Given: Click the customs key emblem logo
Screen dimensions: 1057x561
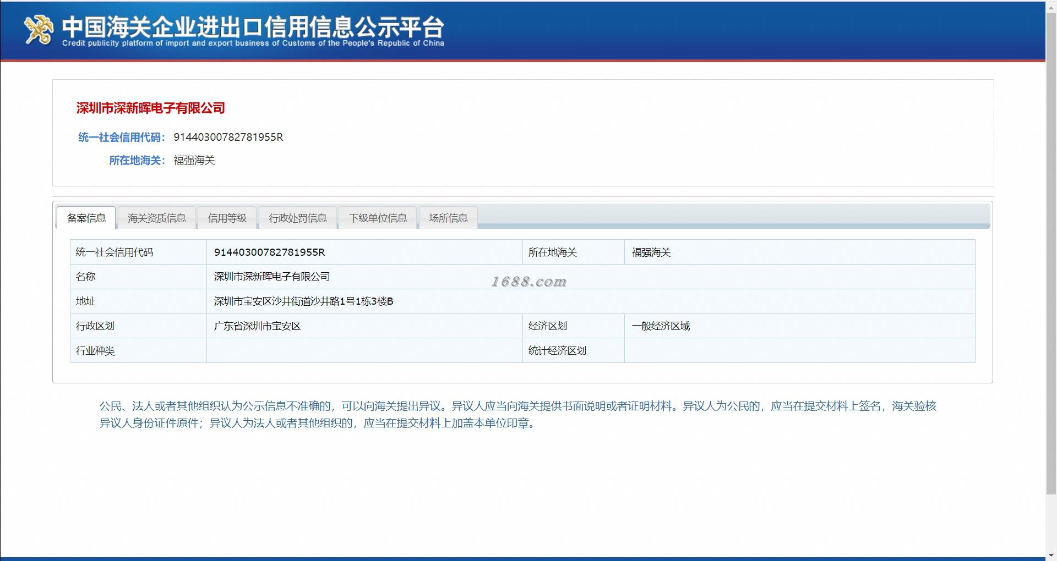Looking at the screenshot, I should (39, 29).
